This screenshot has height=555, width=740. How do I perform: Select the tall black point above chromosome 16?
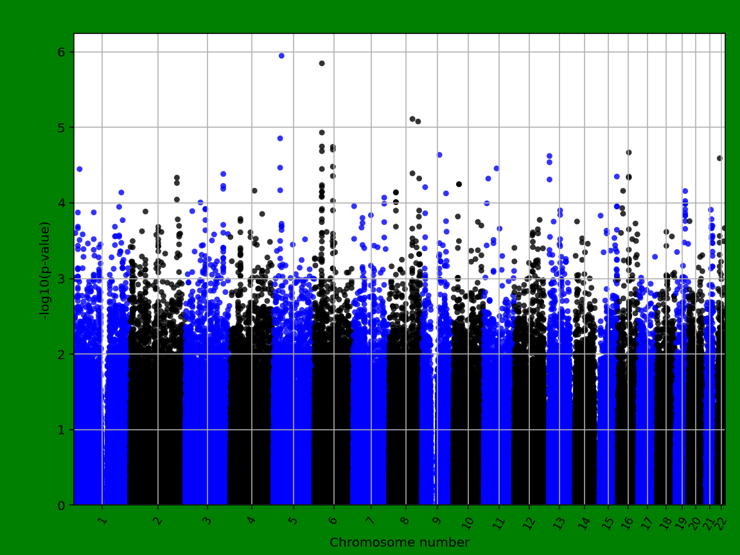(x=628, y=153)
